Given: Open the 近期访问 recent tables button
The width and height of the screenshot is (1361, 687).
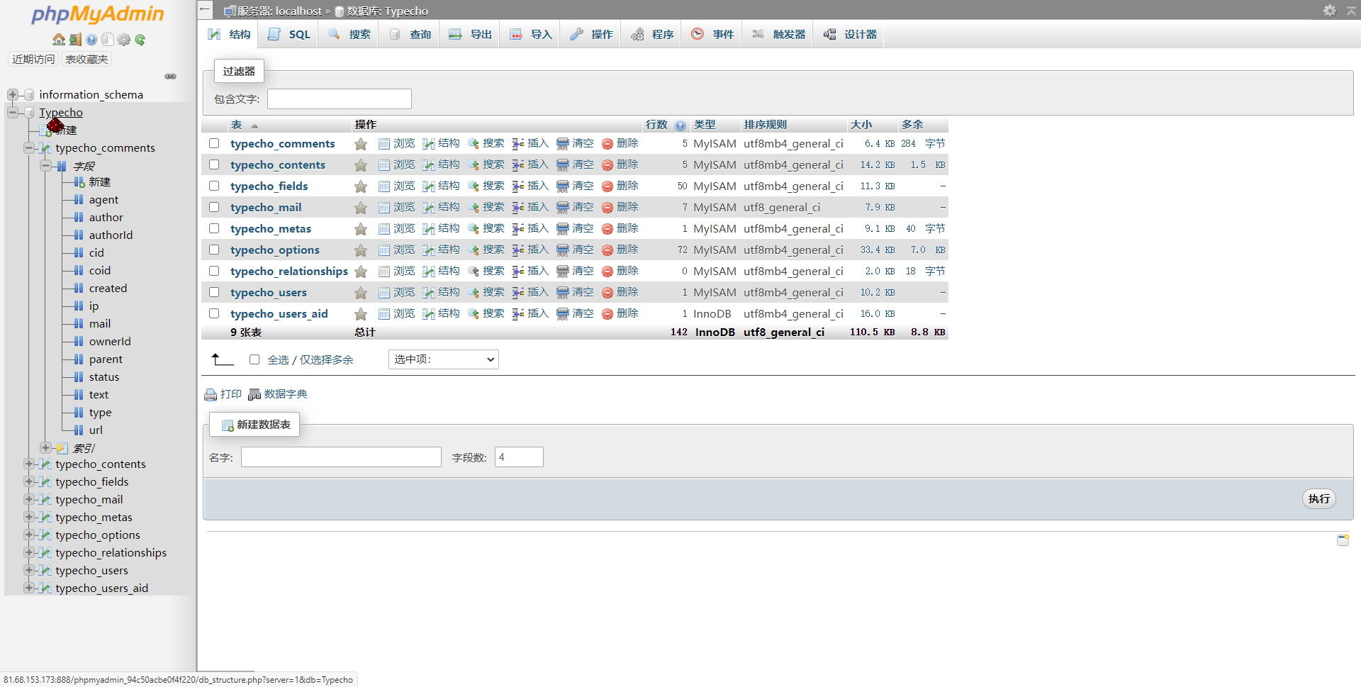Looking at the screenshot, I should tap(33, 59).
